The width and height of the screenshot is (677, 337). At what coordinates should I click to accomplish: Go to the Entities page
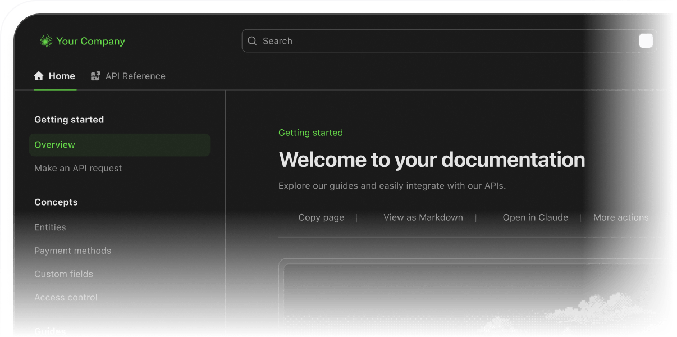(x=50, y=227)
